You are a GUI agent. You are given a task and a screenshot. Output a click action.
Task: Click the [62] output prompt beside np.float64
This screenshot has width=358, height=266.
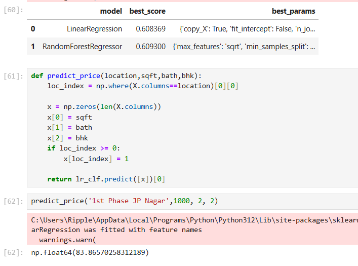coord(13,252)
